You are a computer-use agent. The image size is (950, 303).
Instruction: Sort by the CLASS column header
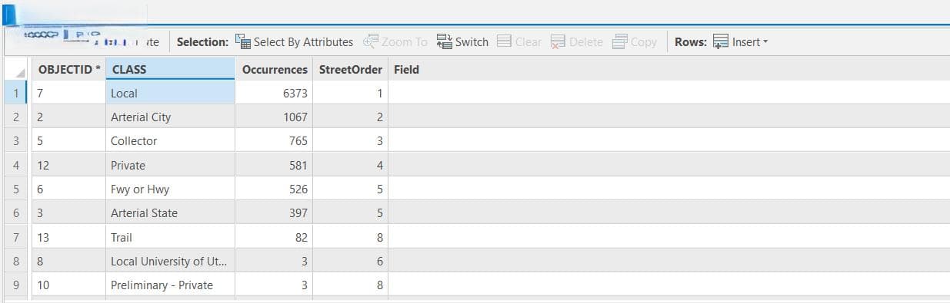[170, 69]
